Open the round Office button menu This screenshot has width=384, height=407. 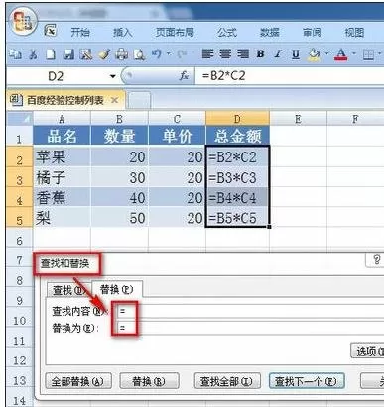tap(23, 21)
